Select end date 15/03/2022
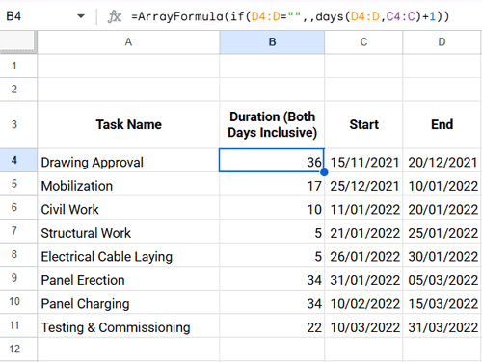The image size is (482, 362). coord(442,302)
